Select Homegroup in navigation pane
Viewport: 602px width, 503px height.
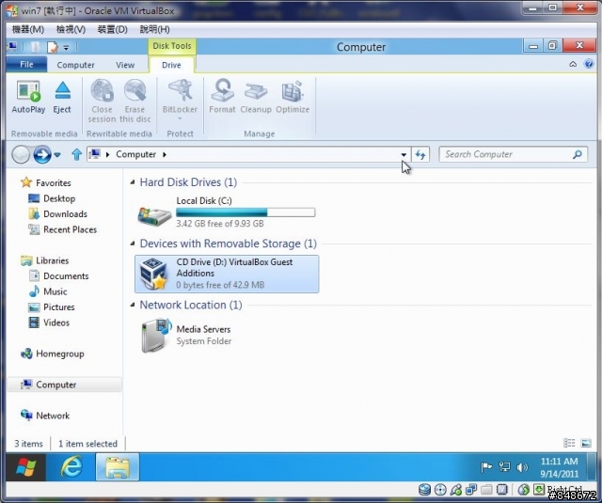53,354
